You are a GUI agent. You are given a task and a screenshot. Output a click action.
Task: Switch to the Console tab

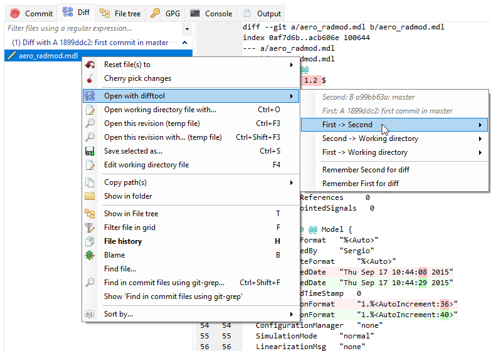(x=211, y=13)
